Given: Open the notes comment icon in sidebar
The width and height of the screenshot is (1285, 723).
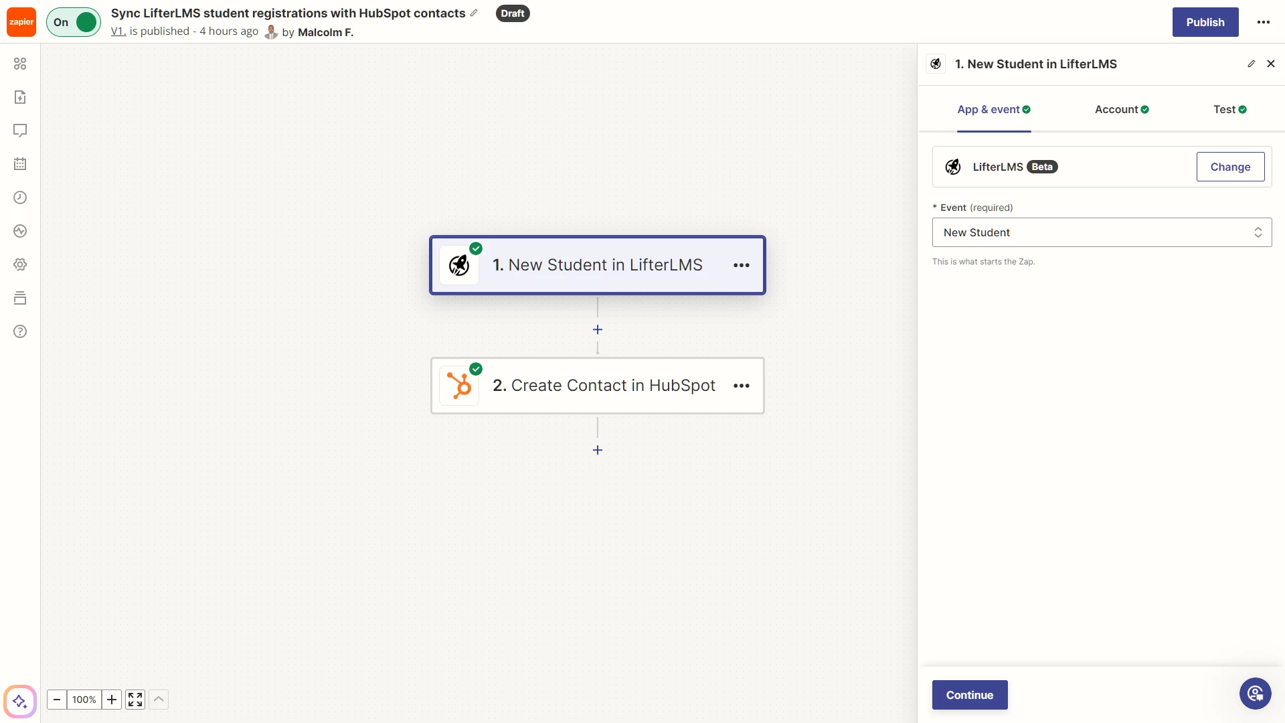Looking at the screenshot, I should (20, 131).
